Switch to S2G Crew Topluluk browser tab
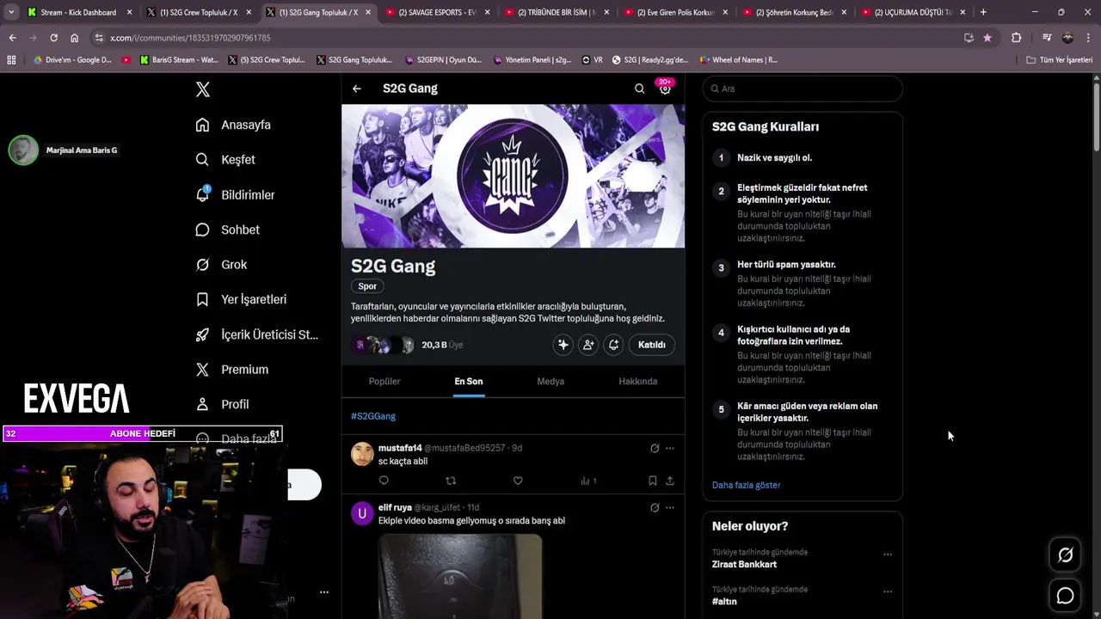 coord(198,12)
